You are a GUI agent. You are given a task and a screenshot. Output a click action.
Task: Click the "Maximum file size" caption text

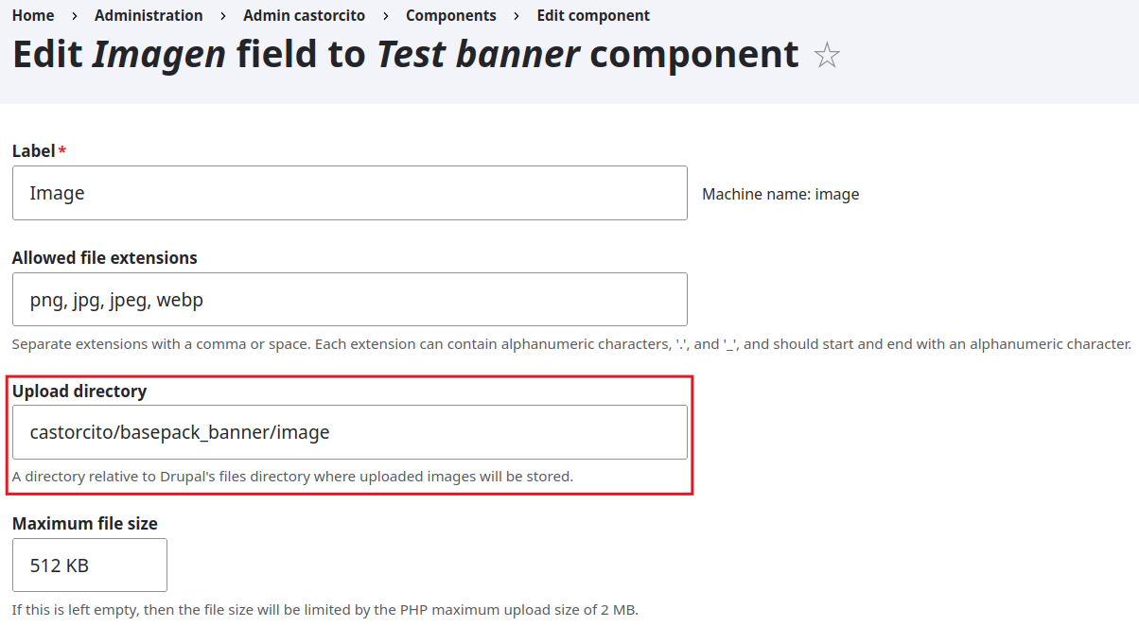coord(85,524)
